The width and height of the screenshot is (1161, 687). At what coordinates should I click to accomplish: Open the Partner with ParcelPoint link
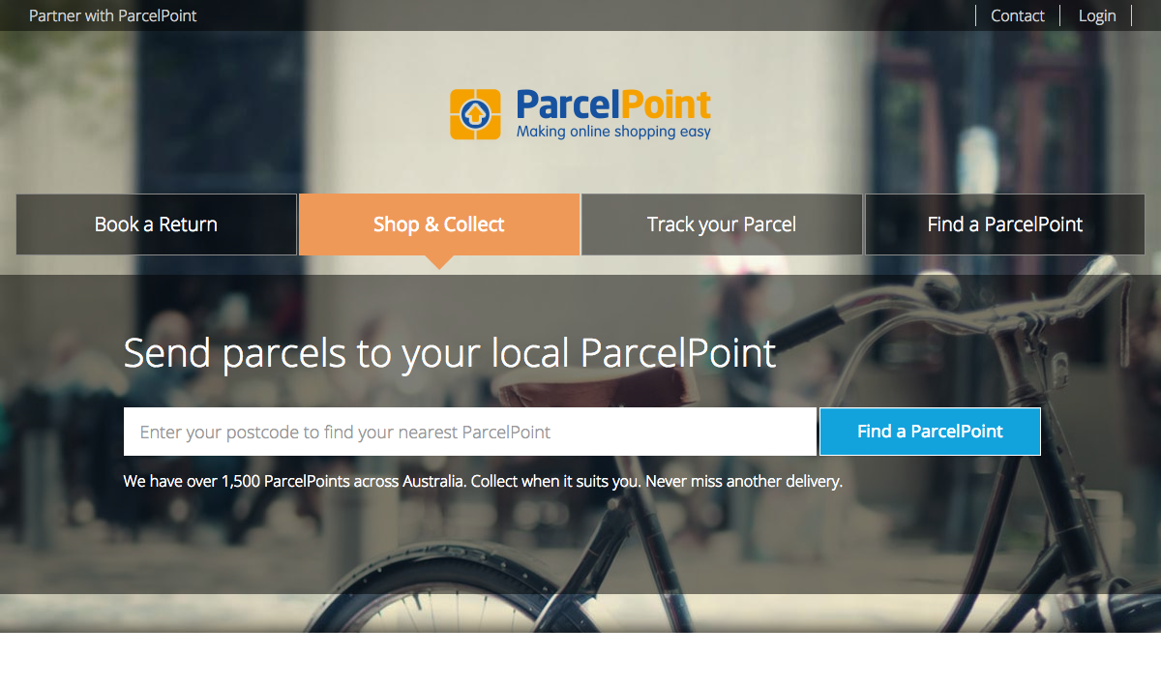click(113, 15)
